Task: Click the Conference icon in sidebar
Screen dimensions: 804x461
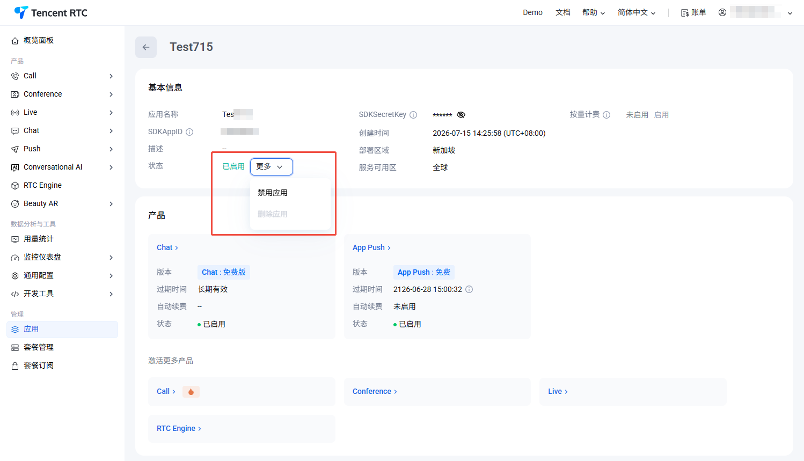Action: click(x=15, y=94)
